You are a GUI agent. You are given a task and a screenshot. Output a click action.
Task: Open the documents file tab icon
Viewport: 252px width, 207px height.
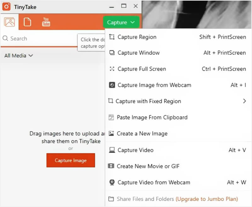(x=27, y=22)
